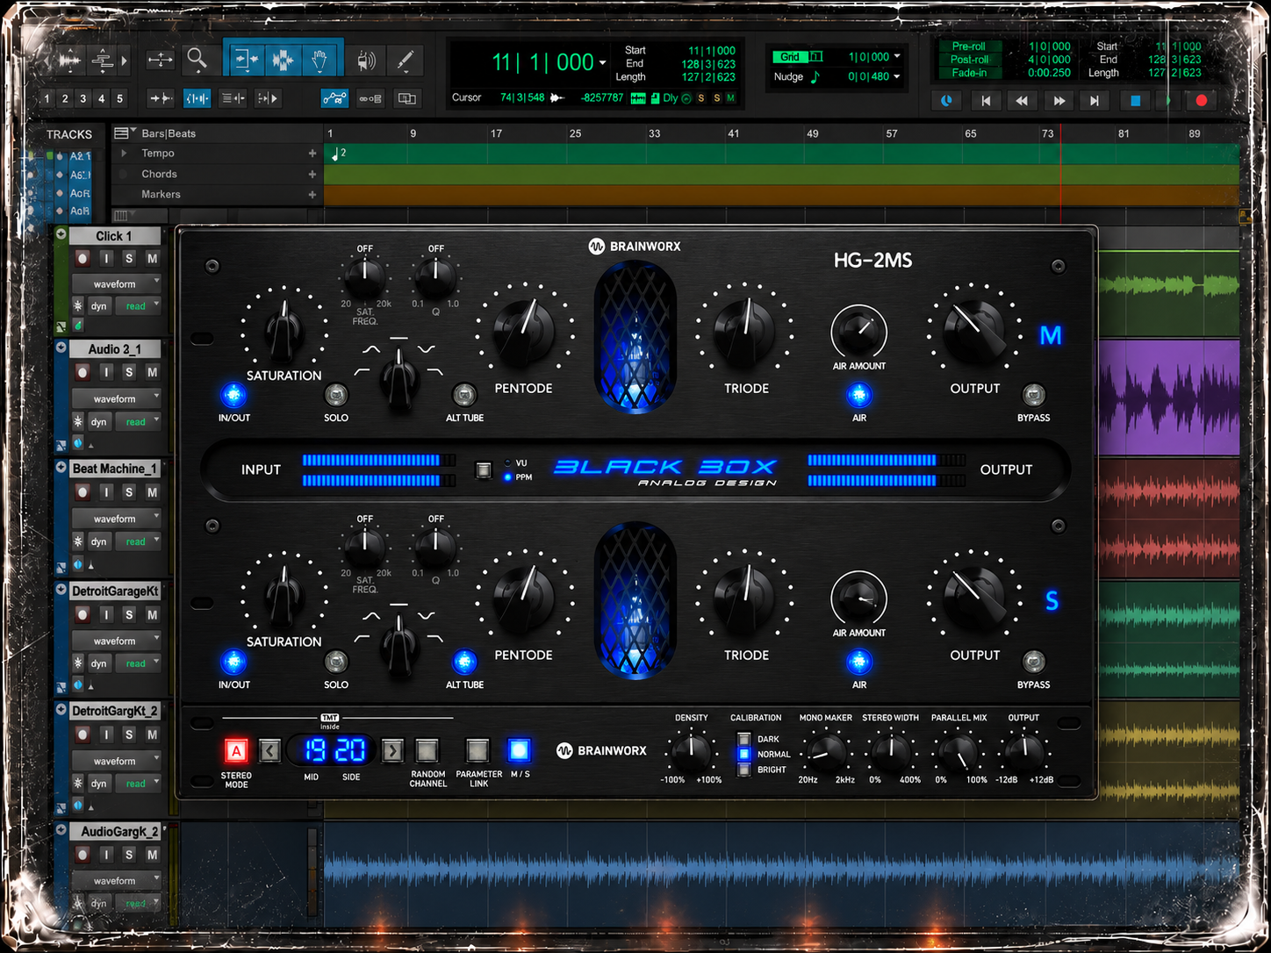Click the Return to Zero transport button
This screenshot has width=1271, height=953.
click(x=986, y=101)
